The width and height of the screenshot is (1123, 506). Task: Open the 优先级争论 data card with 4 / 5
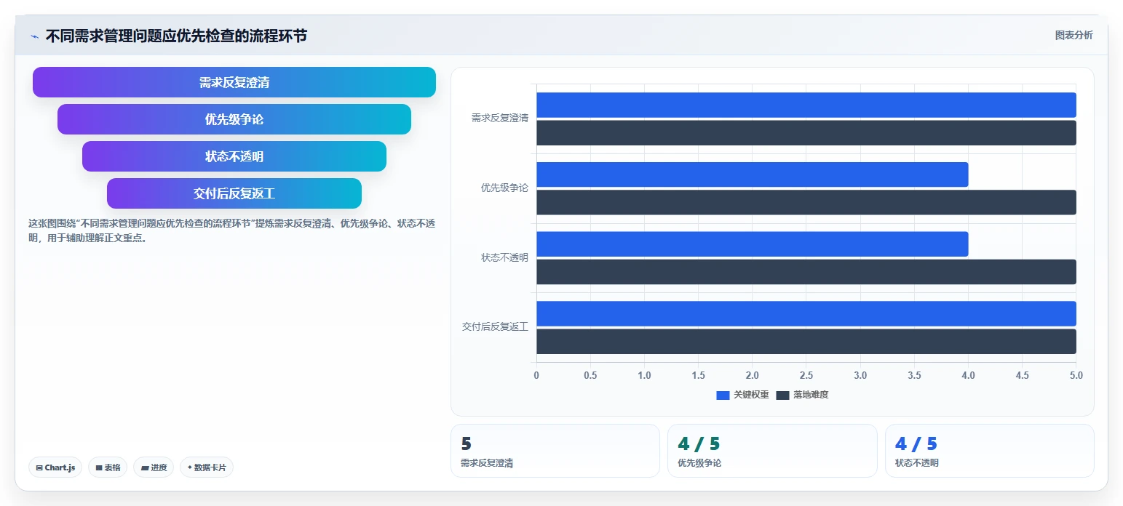pos(772,451)
